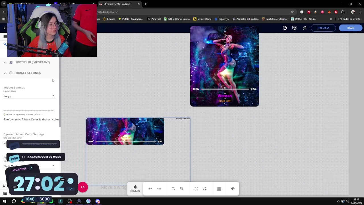
Task: Toggle the overlay sound speaker icon
Action: point(233,189)
